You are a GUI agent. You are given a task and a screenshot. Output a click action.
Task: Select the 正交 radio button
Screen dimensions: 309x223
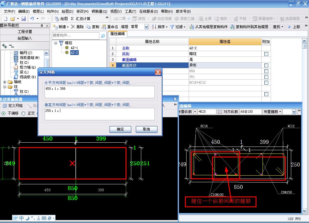click(24, 114)
